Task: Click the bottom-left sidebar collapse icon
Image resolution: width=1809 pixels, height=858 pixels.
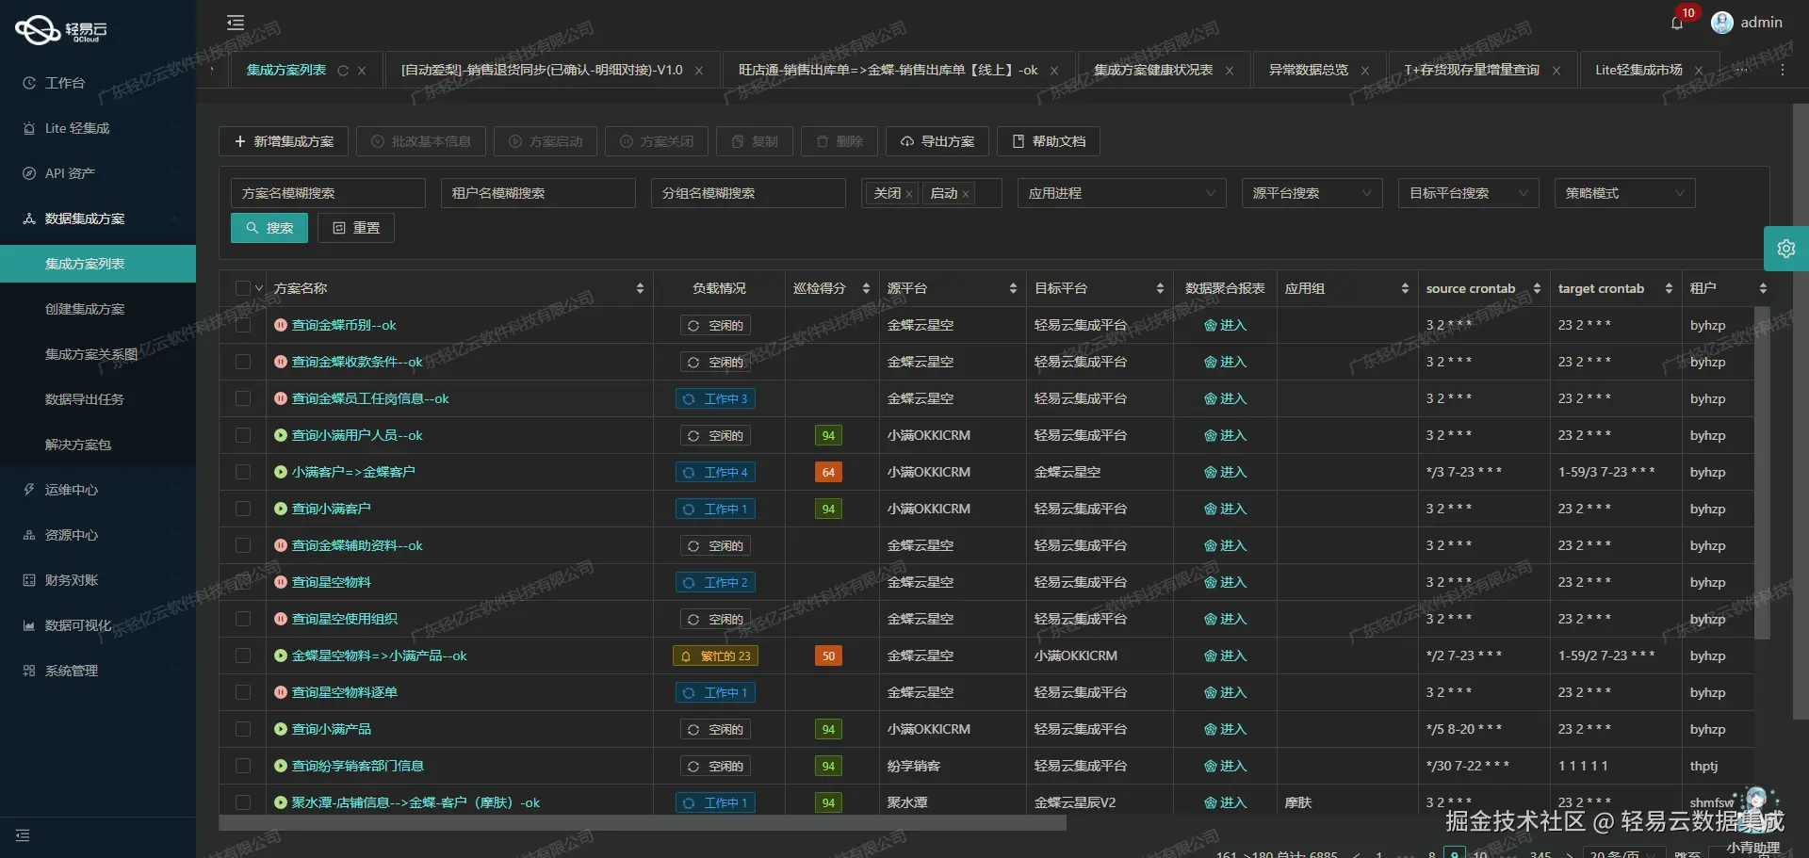Action: point(23,835)
